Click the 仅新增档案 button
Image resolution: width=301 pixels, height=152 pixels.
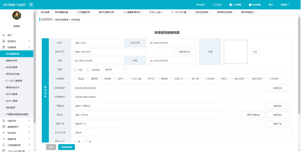click(x=66, y=147)
